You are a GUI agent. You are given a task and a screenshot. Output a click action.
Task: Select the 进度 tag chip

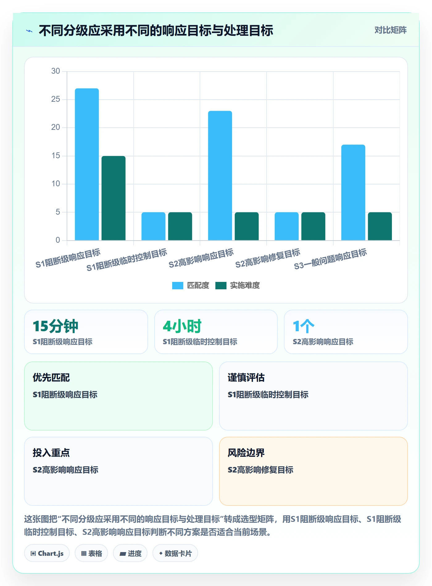[x=130, y=553]
